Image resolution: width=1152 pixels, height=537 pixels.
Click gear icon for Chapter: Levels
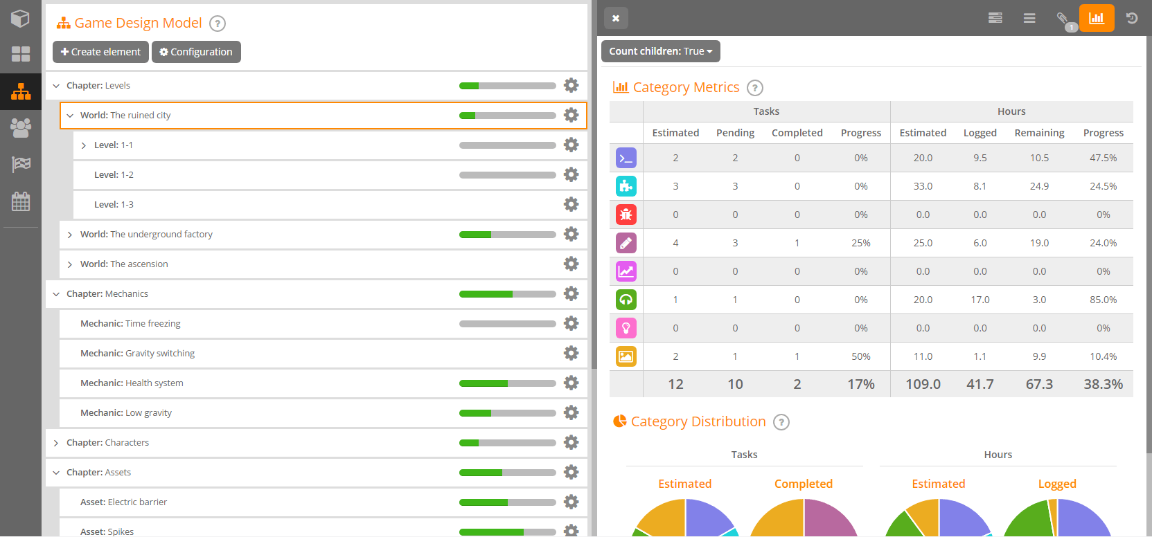[x=571, y=85]
